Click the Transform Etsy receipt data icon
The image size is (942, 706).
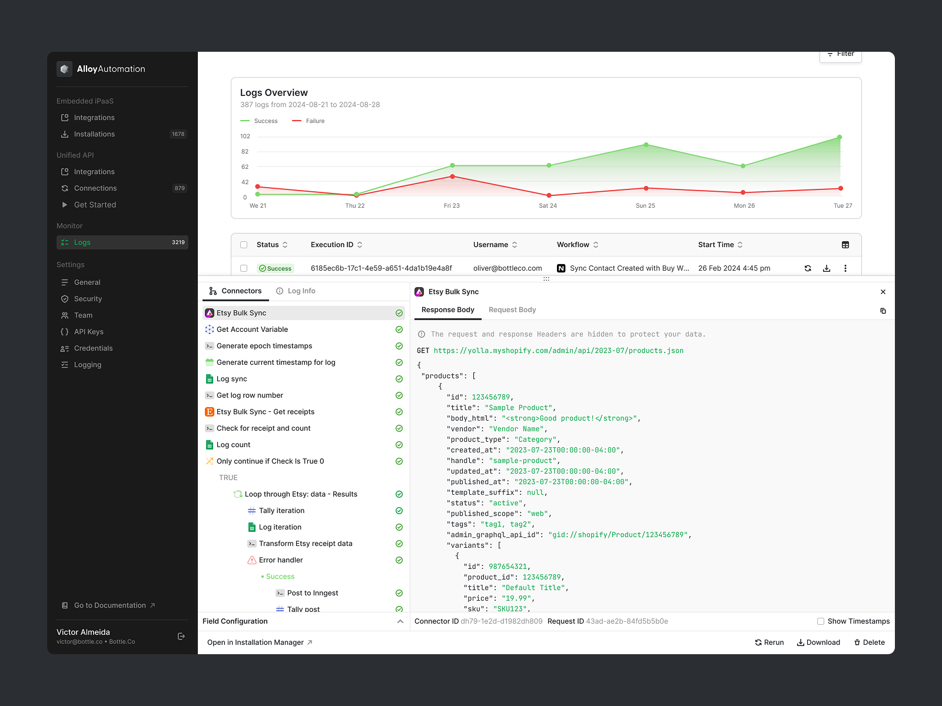[252, 544]
